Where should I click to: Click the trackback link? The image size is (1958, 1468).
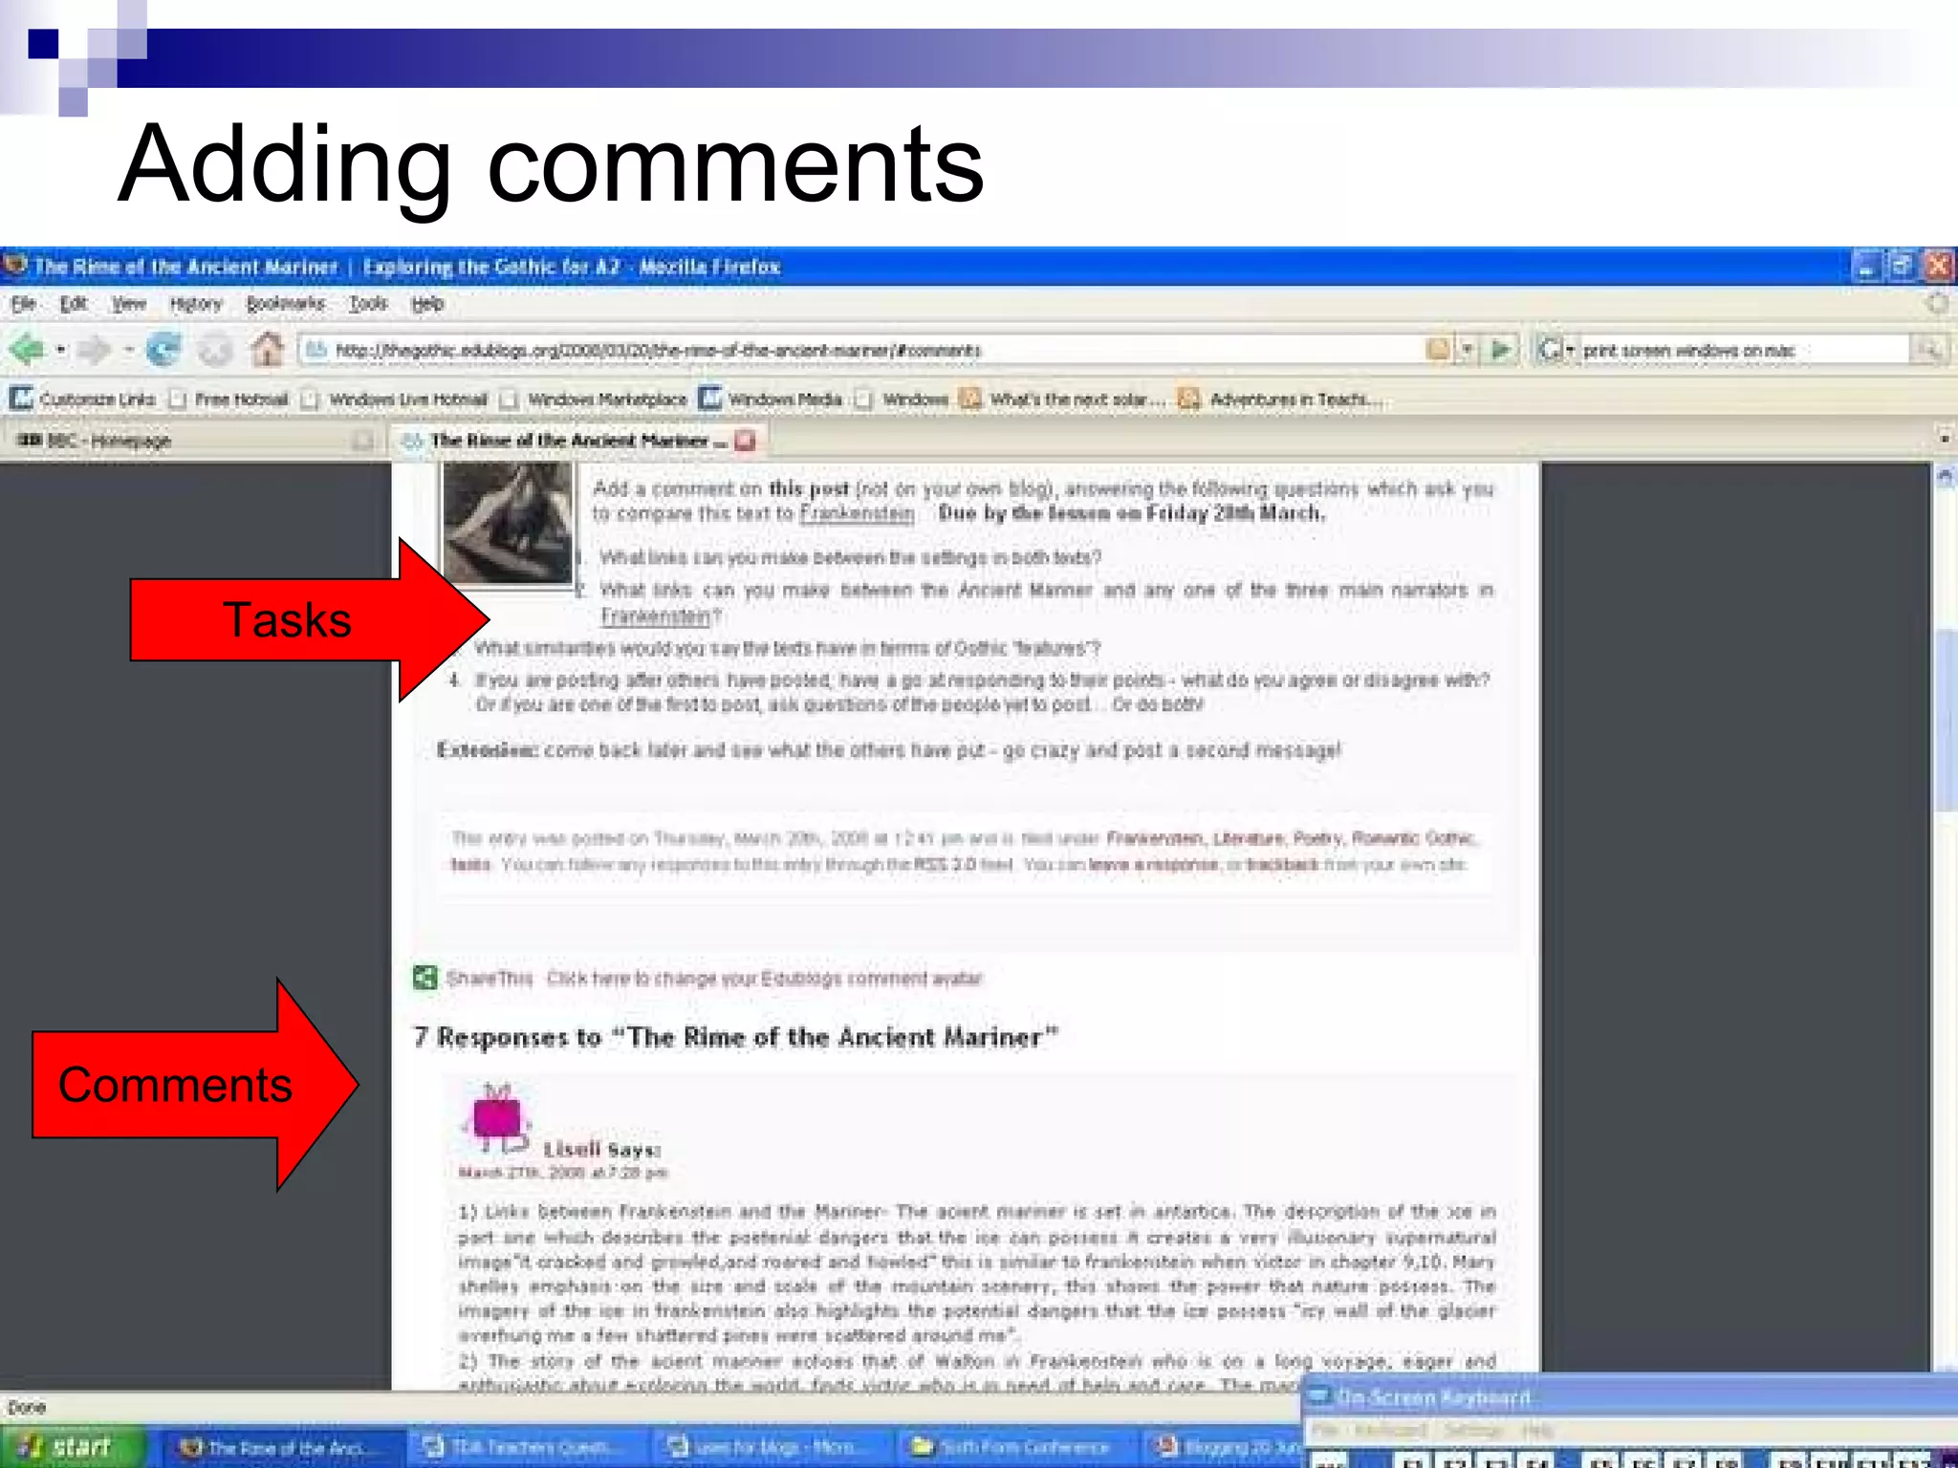(1282, 864)
